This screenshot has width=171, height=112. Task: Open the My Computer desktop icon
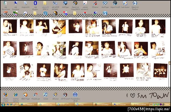tap(16, 5)
